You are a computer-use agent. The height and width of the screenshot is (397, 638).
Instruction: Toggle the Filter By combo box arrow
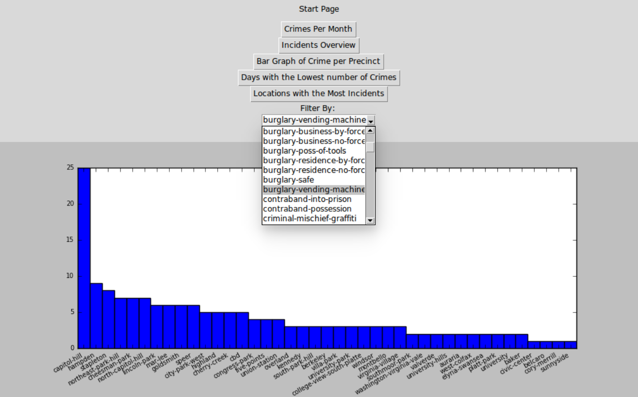click(x=371, y=120)
